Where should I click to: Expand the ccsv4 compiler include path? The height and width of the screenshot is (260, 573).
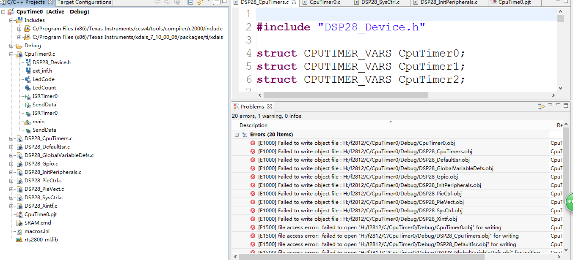(19, 29)
